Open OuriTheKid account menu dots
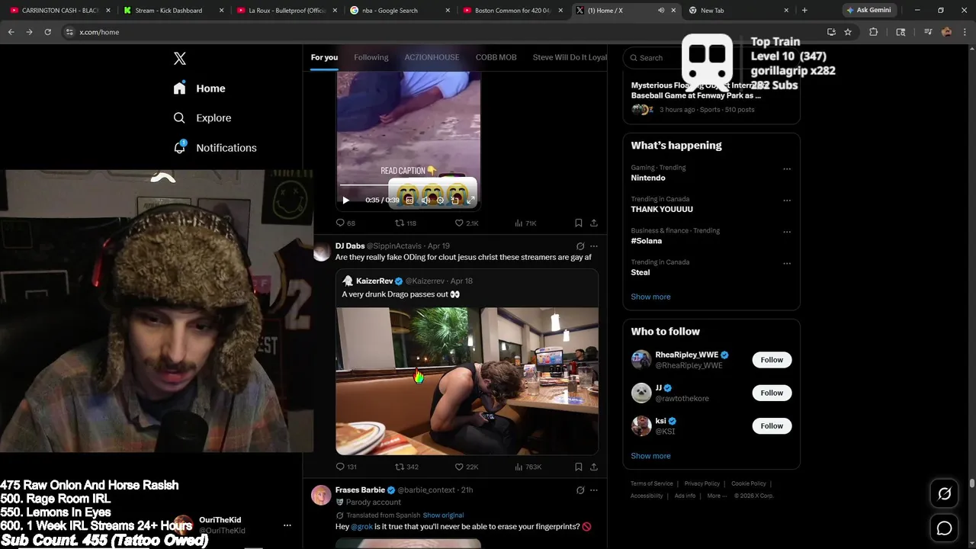The width and height of the screenshot is (976, 549). [287, 525]
